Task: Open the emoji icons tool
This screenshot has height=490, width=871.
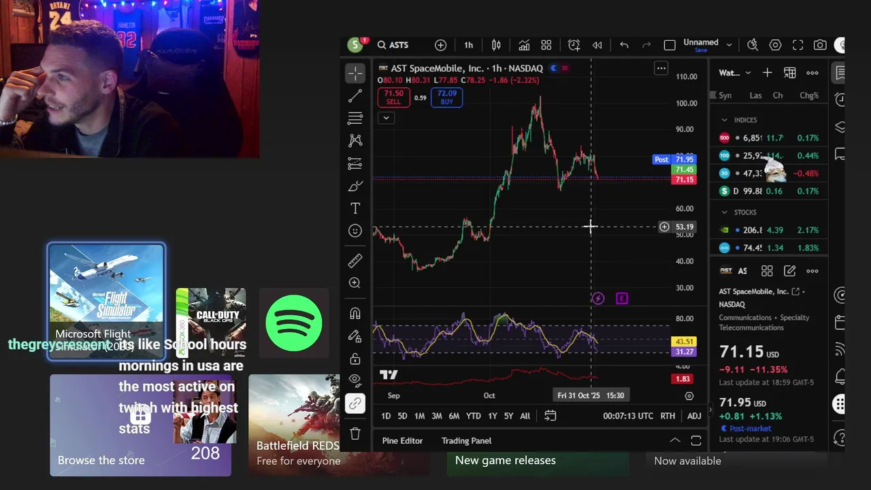Action: point(355,231)
